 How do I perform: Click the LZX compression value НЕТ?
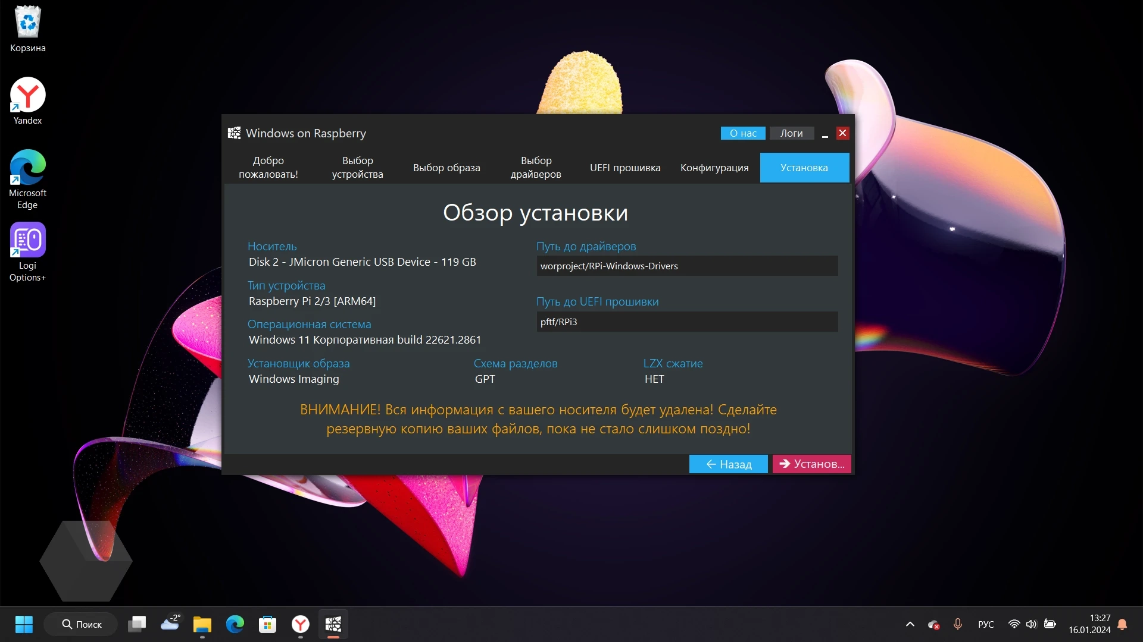[654, 379]
